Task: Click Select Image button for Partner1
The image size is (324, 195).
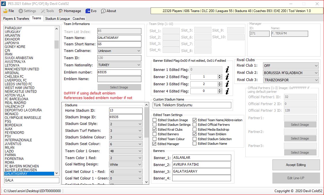Action: (300, 125)
